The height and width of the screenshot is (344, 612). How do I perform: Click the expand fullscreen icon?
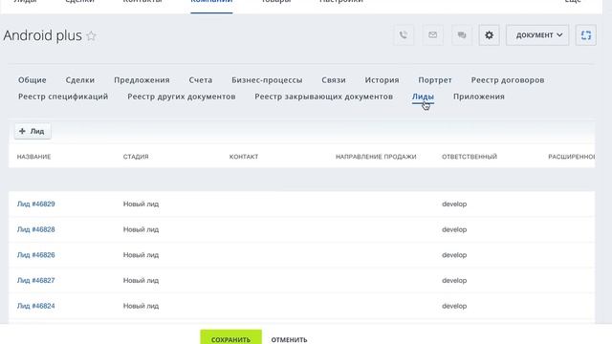point(586,35)
